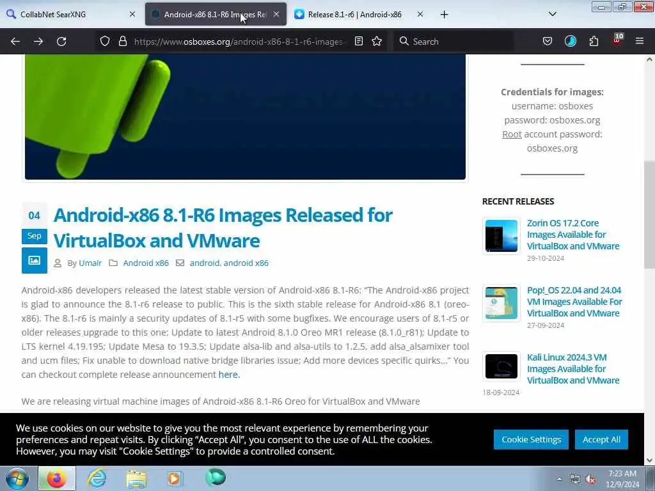
Task: Click the RECENT RELEASES heading
Action: click(518, 201)
